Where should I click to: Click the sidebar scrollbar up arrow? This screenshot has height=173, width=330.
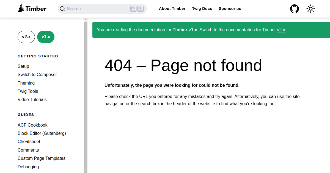[x=86, y=20]
